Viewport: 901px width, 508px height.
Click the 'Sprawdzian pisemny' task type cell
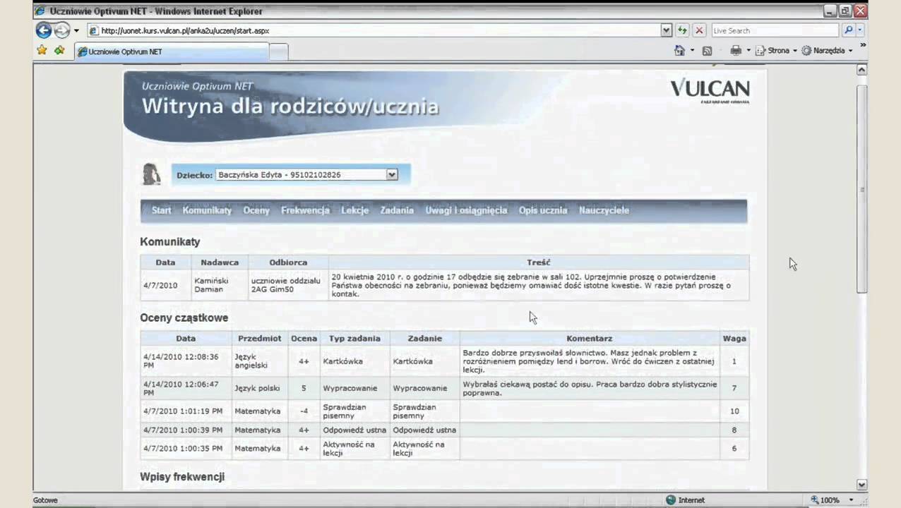(x=354, y=411)
